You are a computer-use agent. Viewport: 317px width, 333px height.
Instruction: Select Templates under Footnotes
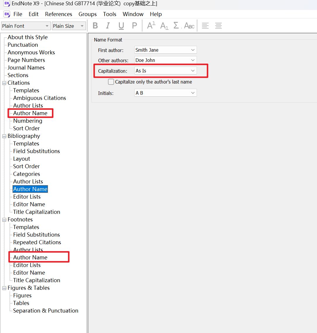point(26,227)
